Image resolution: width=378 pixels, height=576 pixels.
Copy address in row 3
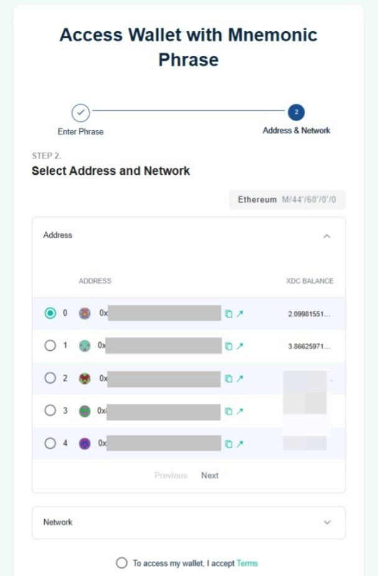pos(229,411)
